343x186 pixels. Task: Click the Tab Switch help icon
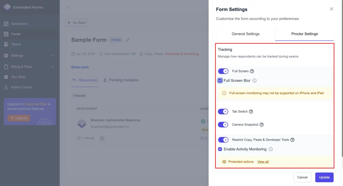251,112
